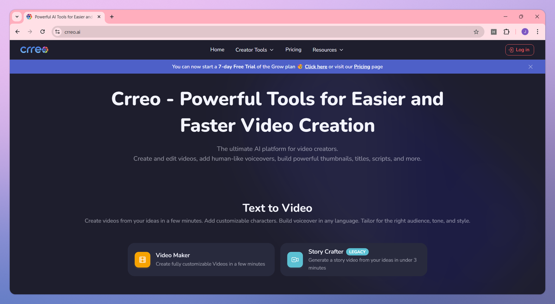The image size is (555, 304).
Task: Reload the crreo.ai page
Action: (43, 31)
